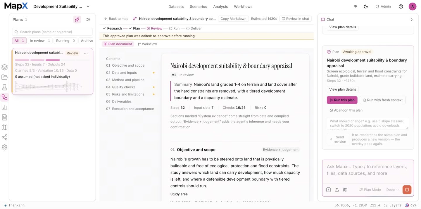Open the Development Suitability project dropdown
421x209 pixels.
(61, 6)
